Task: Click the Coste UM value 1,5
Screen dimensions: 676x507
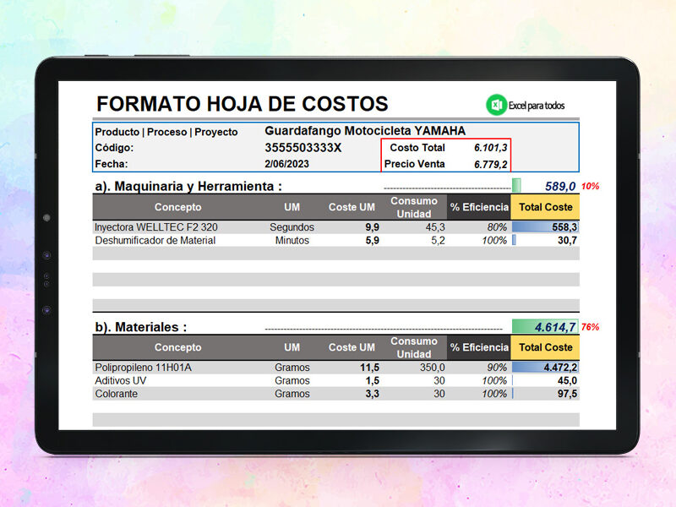Action: click(x=372, y=381)
